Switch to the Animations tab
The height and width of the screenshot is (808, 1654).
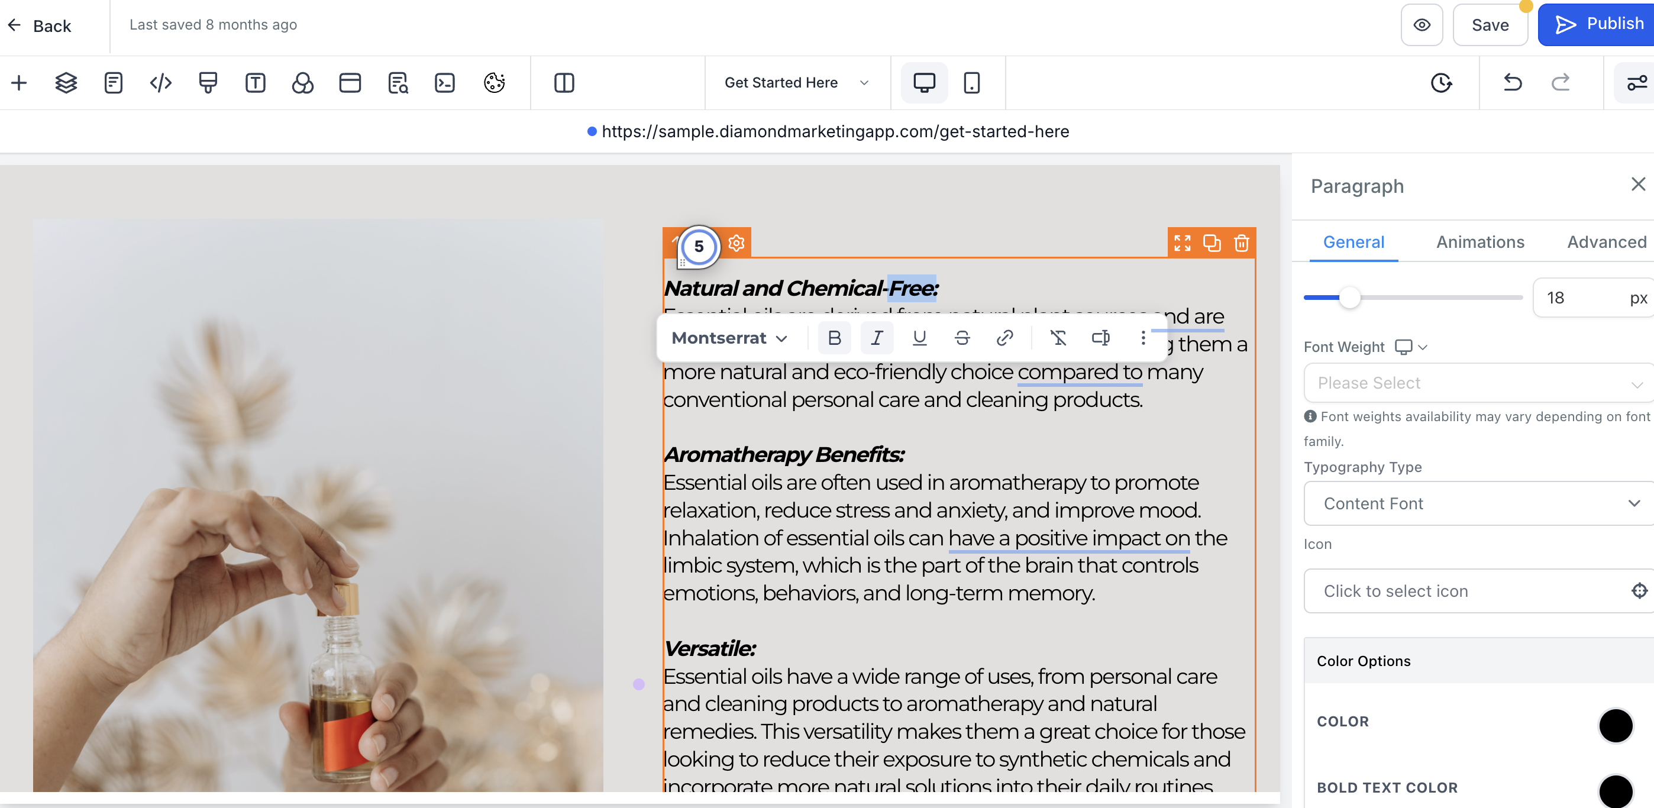1480,242
